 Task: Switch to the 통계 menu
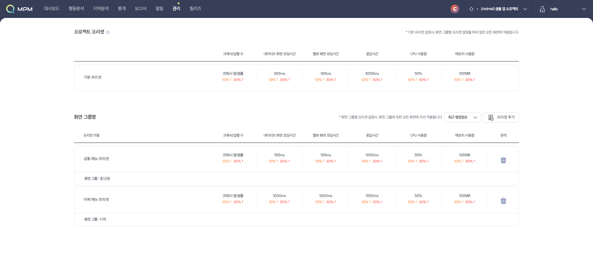pos(122,9)
